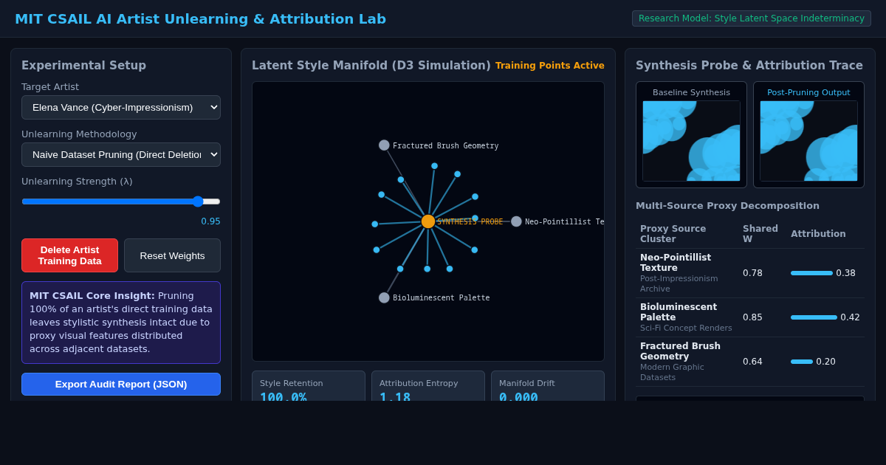The width and height of the screenshot is (886, 465).
Task: Click the Attribution Entropy metric card
Action: pyautogui.click(x=428, y=386)
